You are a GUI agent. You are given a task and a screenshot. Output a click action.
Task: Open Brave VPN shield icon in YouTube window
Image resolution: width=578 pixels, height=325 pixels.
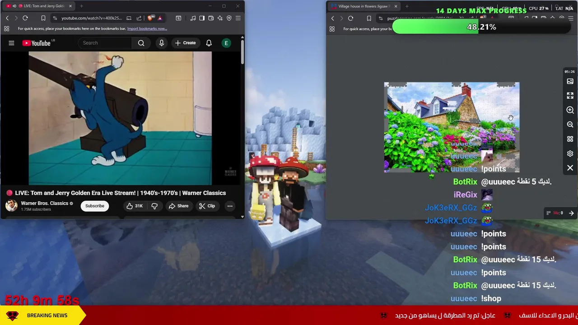tap(229, 18)
